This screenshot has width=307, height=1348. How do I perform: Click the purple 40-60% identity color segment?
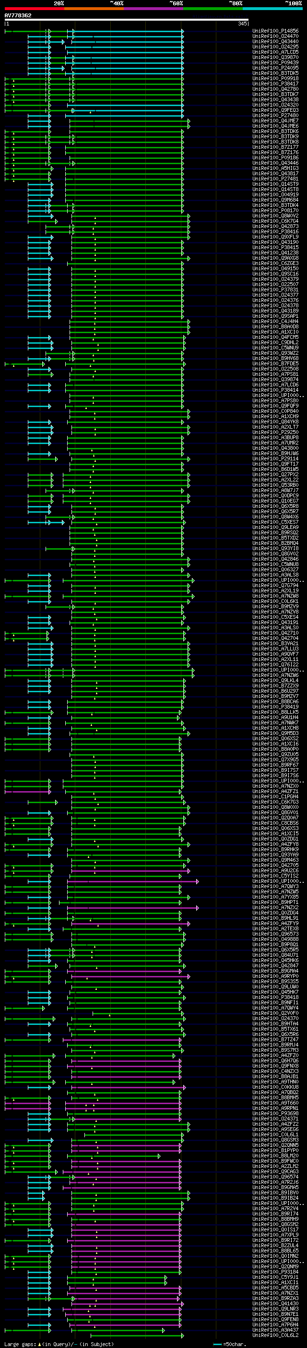(153, 8)
